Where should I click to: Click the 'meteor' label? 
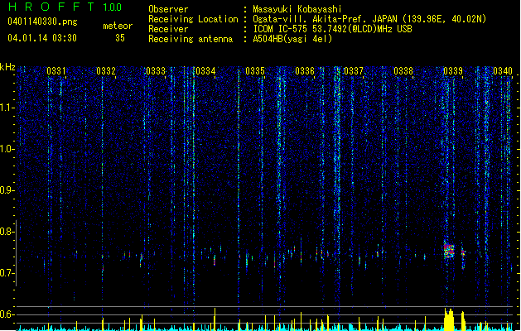(x=118, y=26)
